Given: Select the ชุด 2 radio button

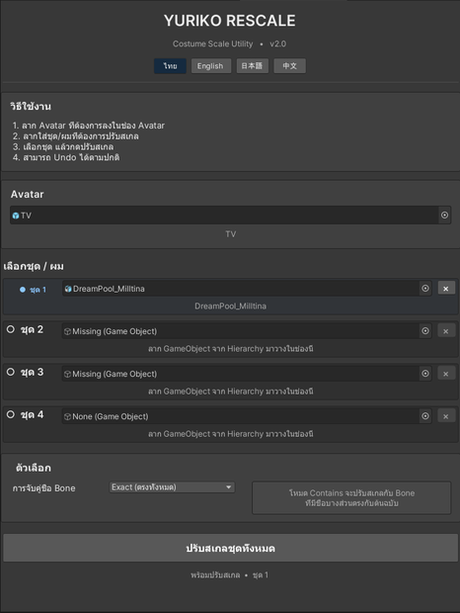Looking at the screenshot, I should coord(11,329).
